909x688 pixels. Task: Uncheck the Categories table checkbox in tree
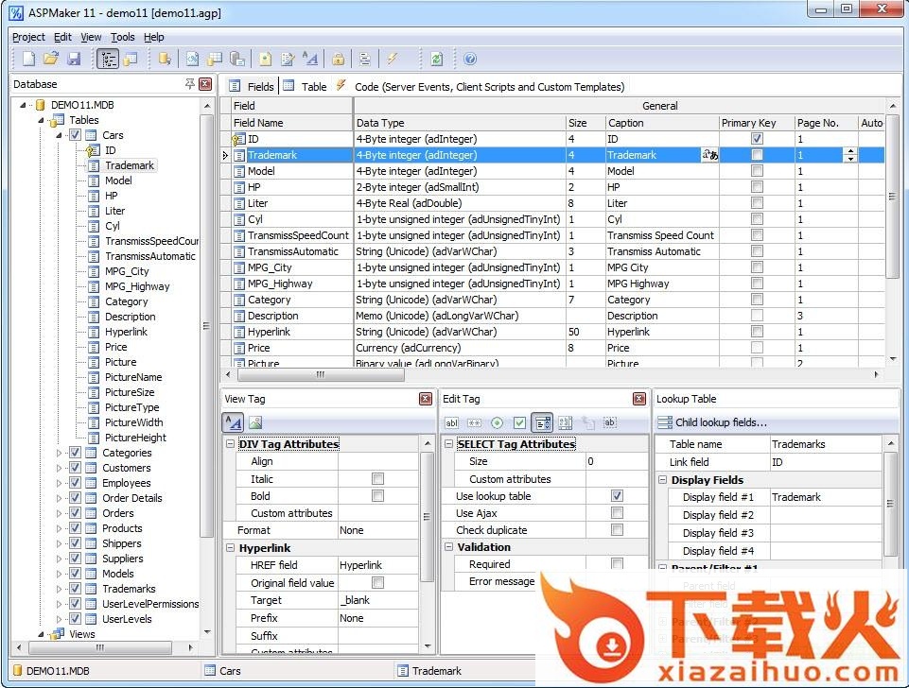pyautogui.click(x=75, y=453)
